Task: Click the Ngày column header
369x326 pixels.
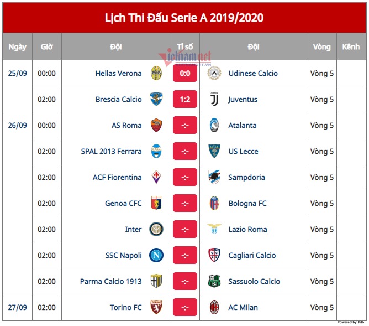Action: click(18, 46)
